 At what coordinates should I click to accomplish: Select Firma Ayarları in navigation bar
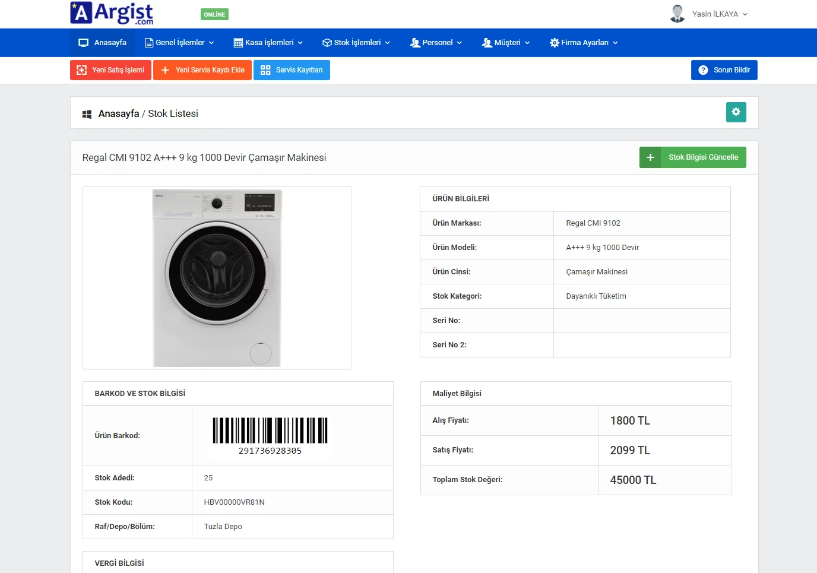[x=584, y=43]
